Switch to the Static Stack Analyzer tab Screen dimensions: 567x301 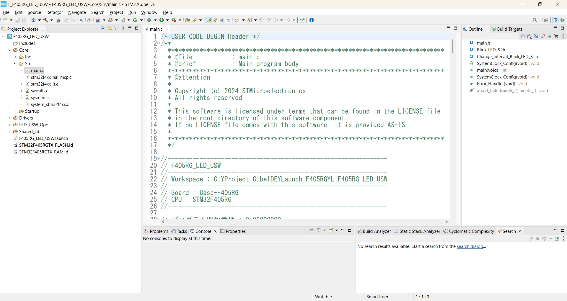pos(417,231)
